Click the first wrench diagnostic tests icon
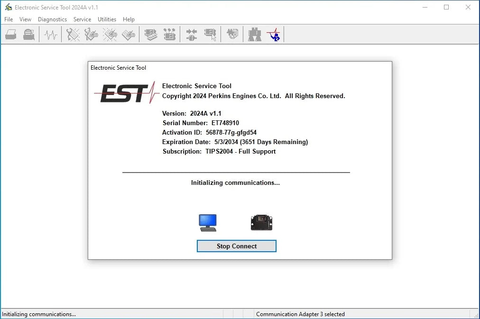The image size is (480, 319). (72, 34)
